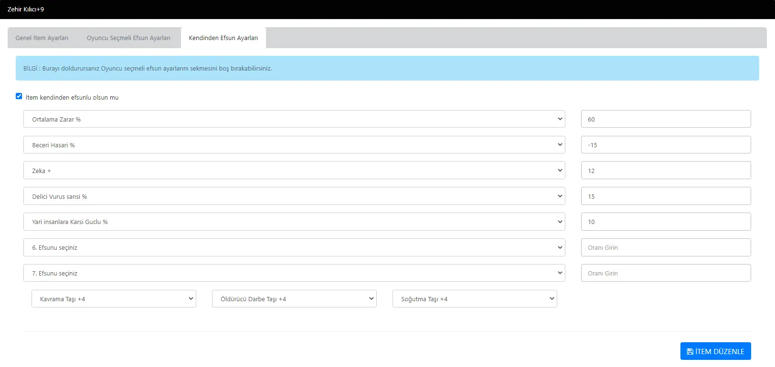Toggle 'İtem kendinden efsunlu olsun mu' checkbox
Screen dimensions: 775x367
pos(19,96)
